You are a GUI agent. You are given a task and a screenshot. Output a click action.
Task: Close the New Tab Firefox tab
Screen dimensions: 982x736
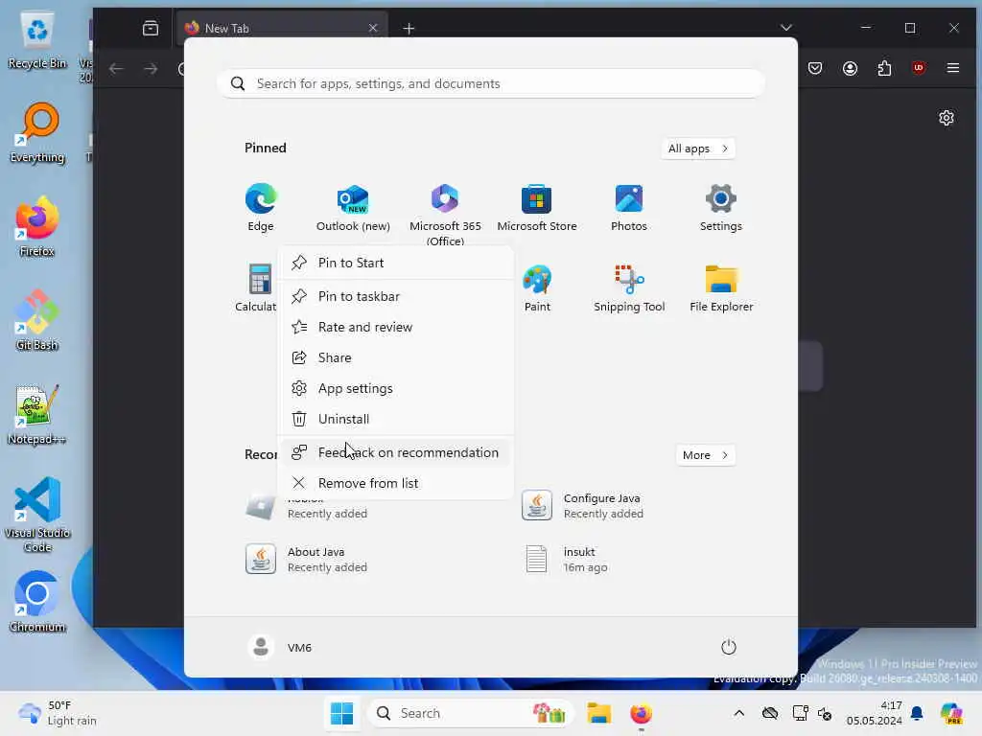pos(373,28)
